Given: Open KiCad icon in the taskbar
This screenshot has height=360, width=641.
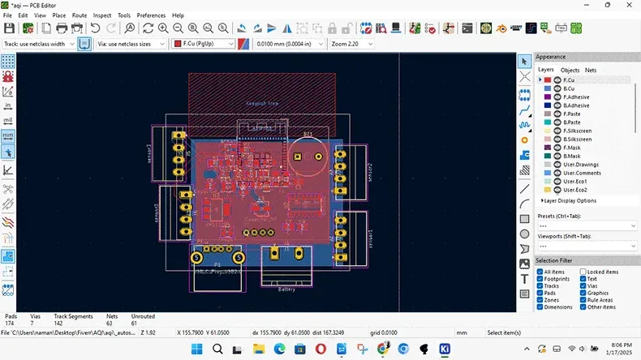Looking at the screenshot, I should [445, 349].
